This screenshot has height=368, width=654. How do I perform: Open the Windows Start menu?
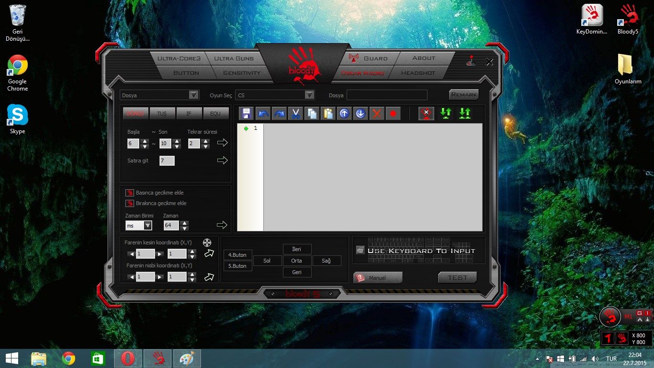[x=12, y=358]
